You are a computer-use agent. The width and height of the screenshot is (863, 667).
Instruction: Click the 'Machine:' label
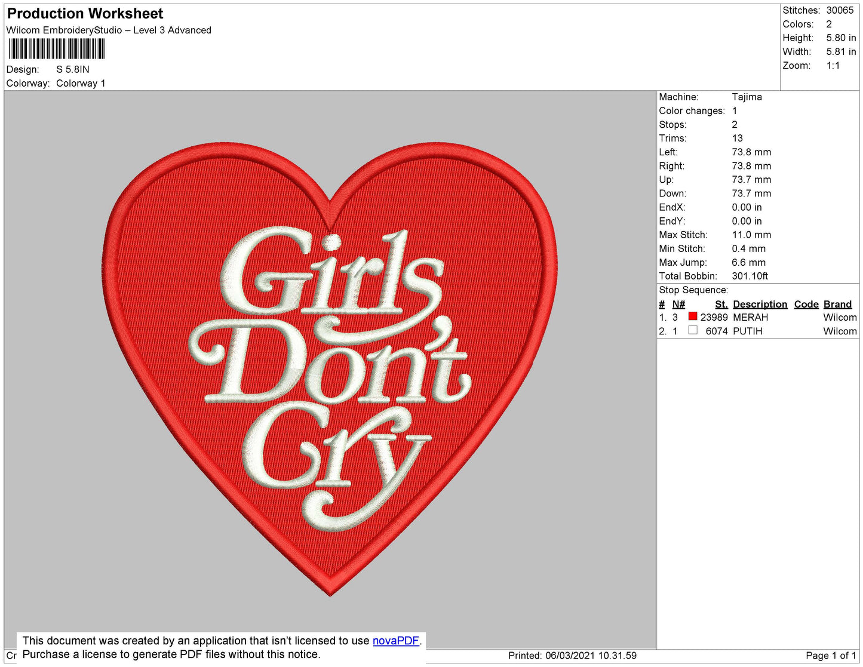[x=678, y=97]
